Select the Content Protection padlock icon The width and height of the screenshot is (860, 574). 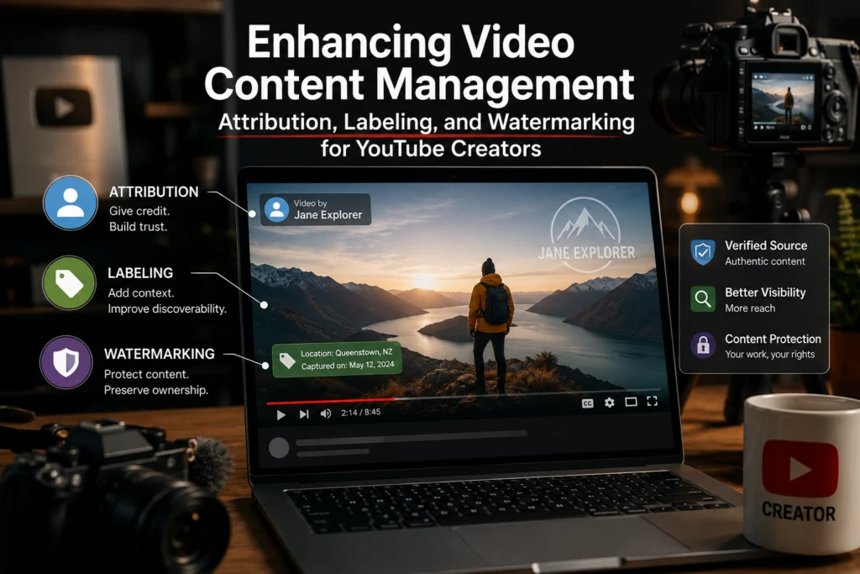[x=703, y=345]
